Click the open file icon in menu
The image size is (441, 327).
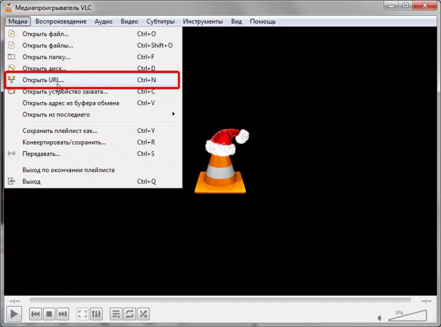12,34
